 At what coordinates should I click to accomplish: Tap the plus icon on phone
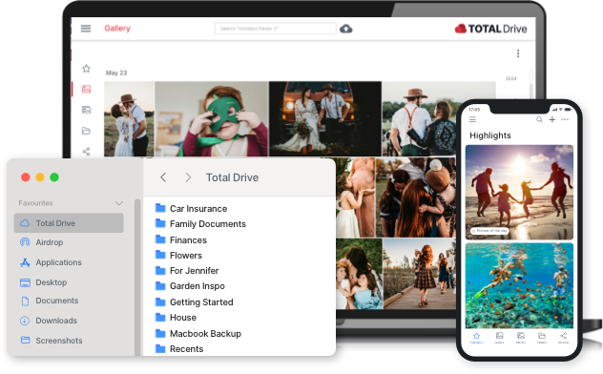point(551,119)
